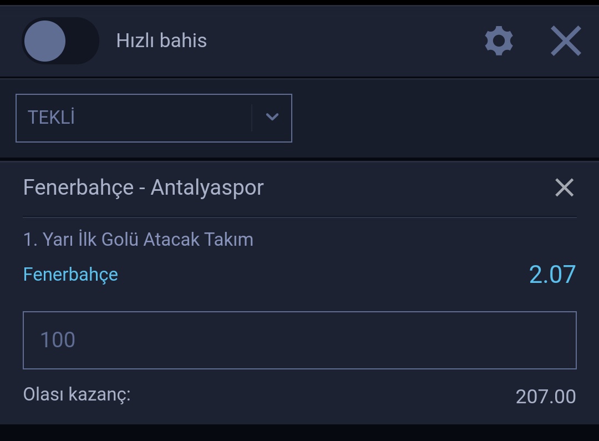This screenshot has width=599, height=441.
Task: Click the Olası kazanç label
Action: pos(77,394)
